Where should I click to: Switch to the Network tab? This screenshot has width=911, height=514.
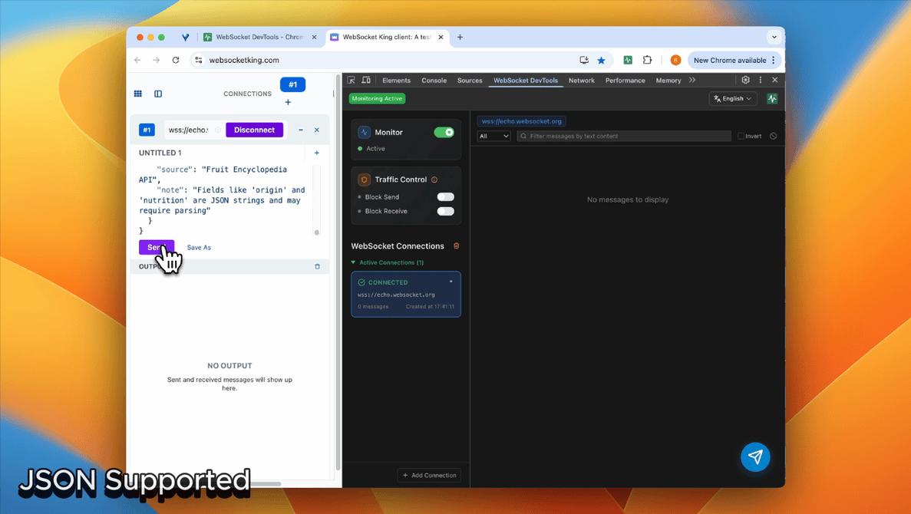(581, 80)
